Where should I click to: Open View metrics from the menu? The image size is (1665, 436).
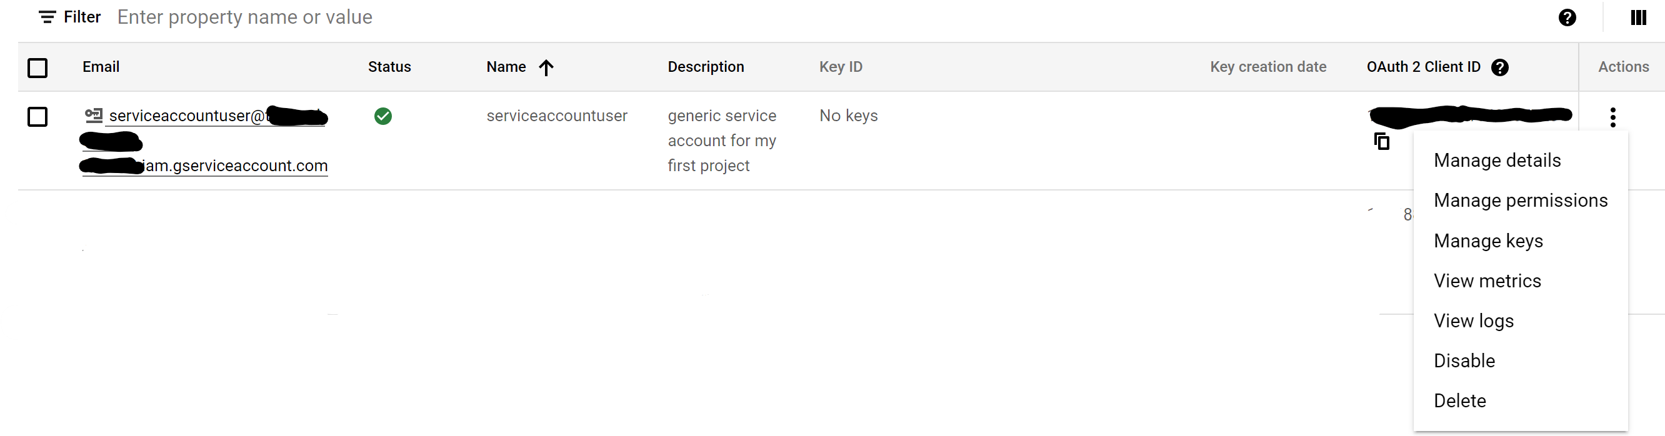pos(1487,281)
